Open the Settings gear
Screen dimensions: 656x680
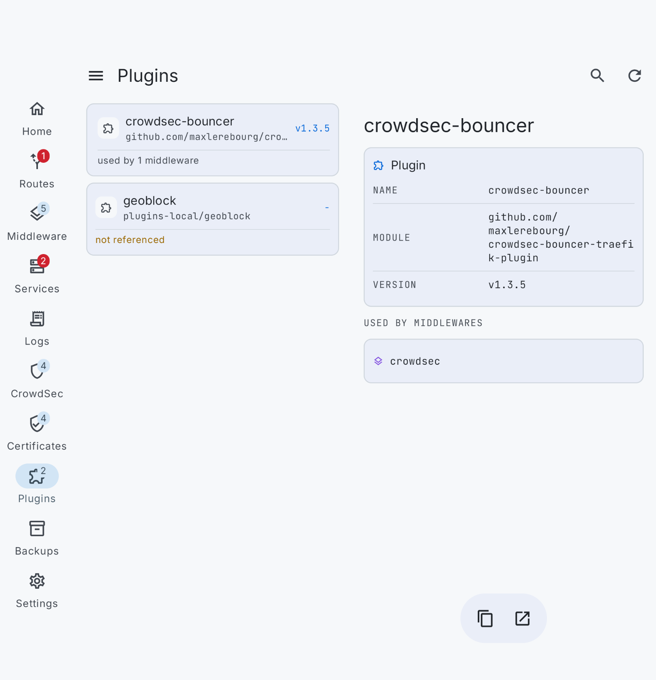click(37, 591)
